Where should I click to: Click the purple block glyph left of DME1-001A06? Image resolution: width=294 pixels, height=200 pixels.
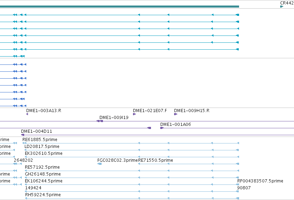tap(149, 128)
